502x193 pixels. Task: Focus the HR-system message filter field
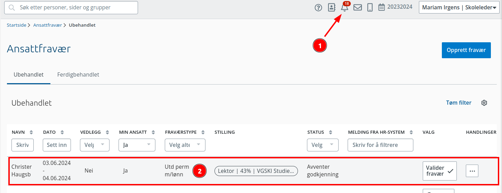[x=380, y=145]
